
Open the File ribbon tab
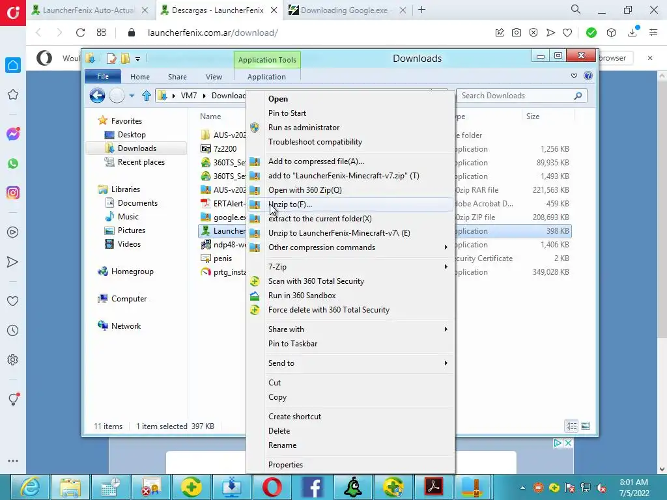click(103, 77)
